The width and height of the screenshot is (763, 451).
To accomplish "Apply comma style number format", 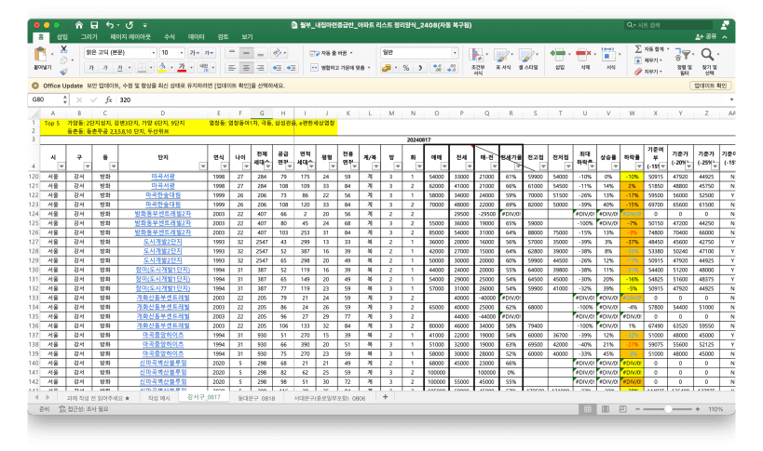I will (x=420, y=68).
